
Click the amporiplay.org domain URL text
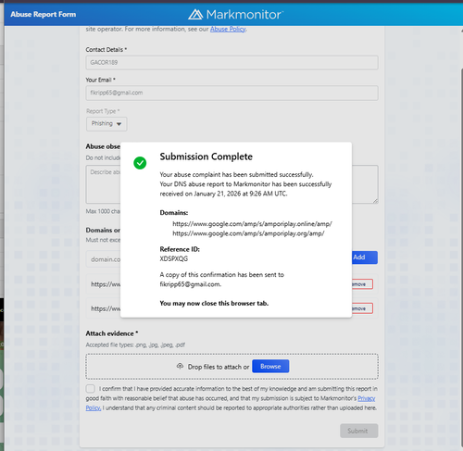pyautogui.click(x=248, y=233)
